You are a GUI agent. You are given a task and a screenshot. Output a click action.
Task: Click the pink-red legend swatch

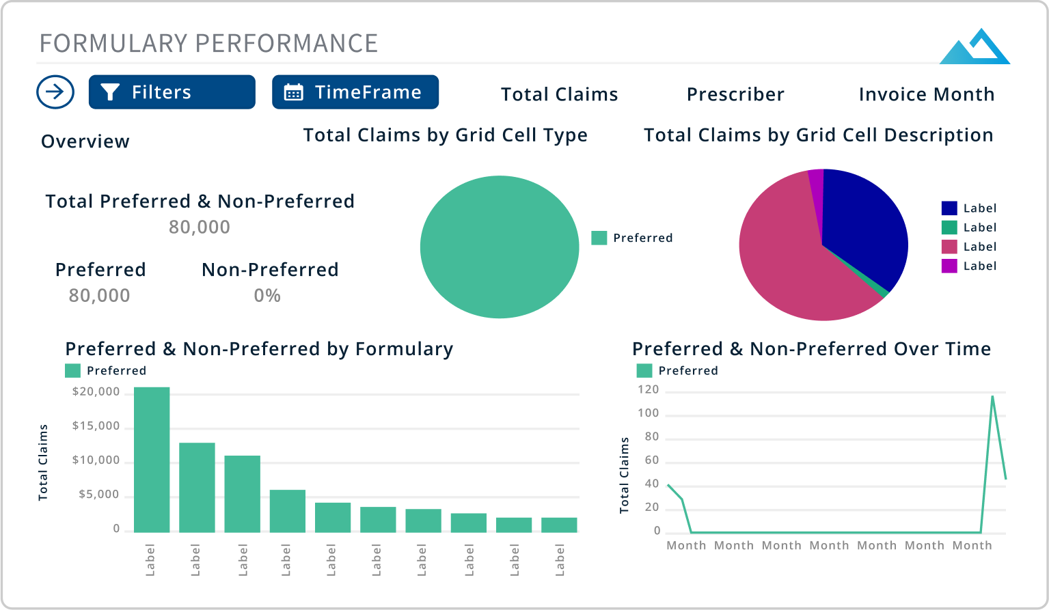click(949, 247)
